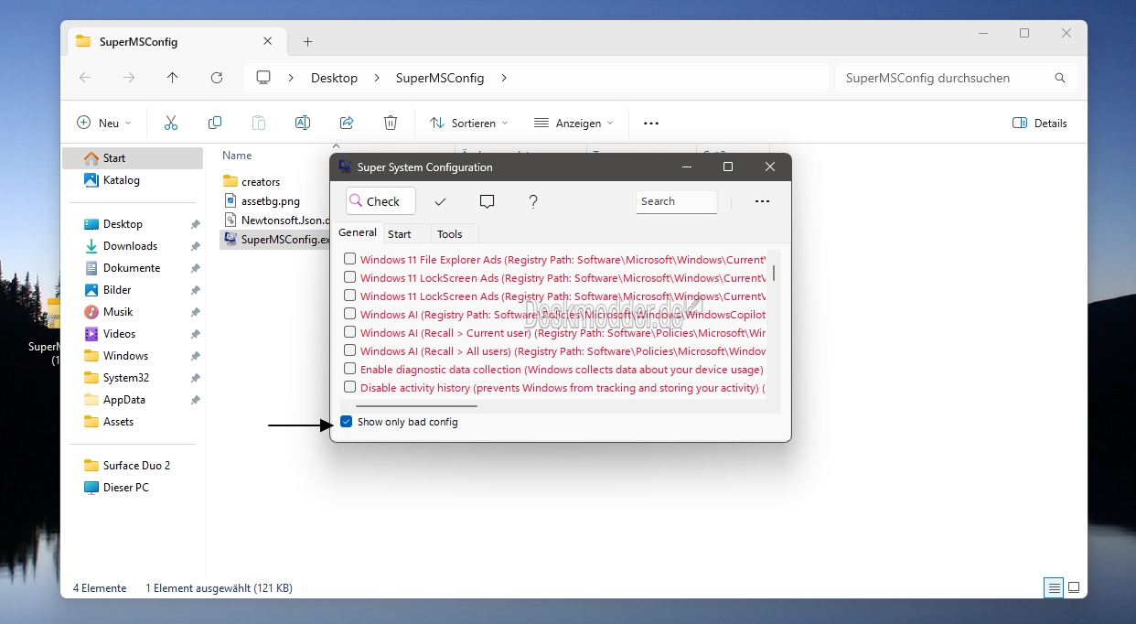Click the config list vertical scrollbar
The width and height of the screenshot is (1136, 624).
(774, 273)
